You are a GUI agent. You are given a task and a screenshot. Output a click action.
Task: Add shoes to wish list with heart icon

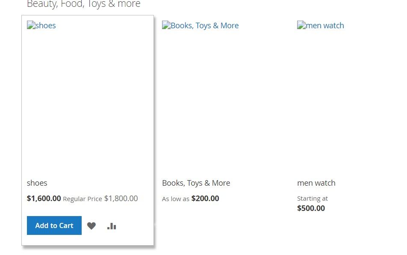(91, 226)
